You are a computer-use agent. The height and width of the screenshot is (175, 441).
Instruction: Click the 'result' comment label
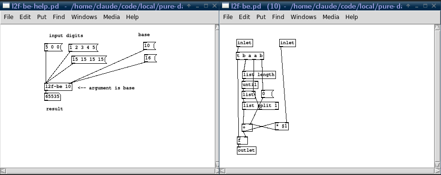tap(55, 109)
